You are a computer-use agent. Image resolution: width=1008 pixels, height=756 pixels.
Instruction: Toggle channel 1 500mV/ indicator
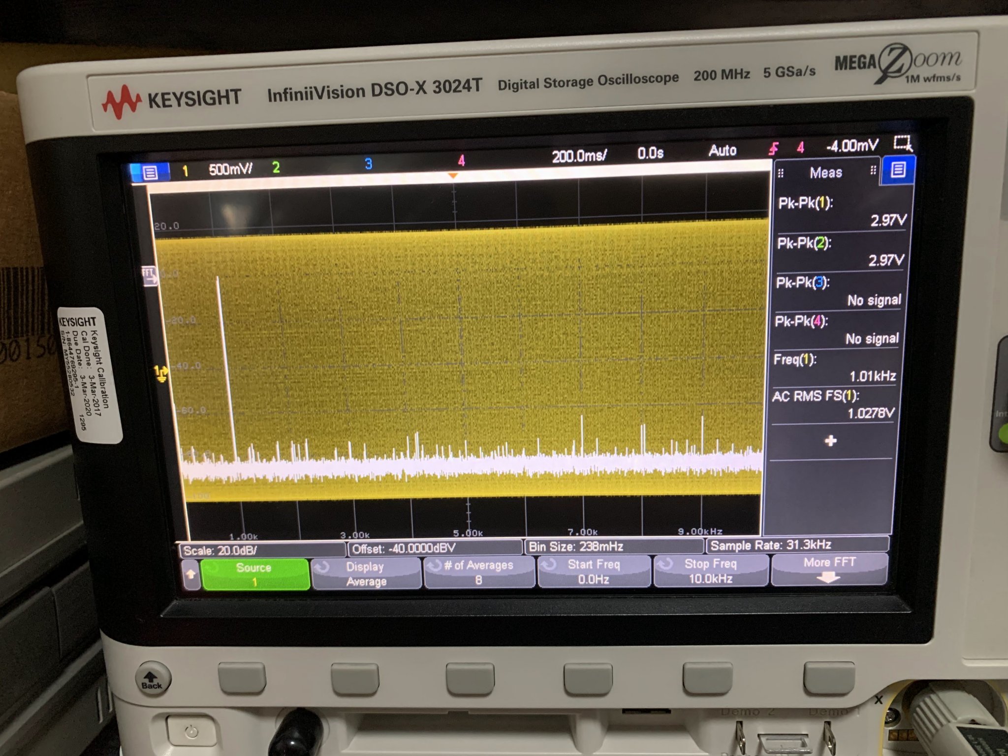pos(218,170)
